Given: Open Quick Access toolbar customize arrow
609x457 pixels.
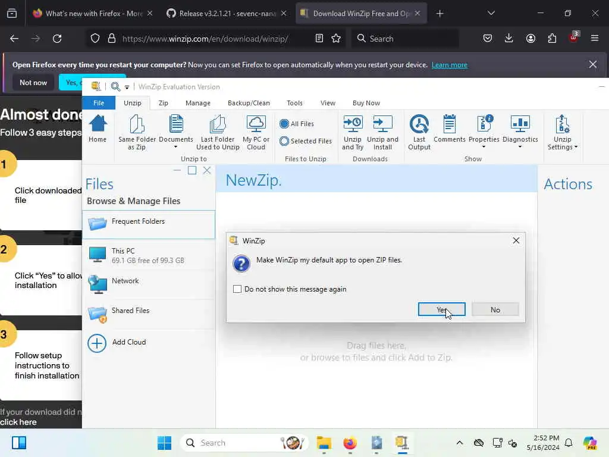Looking at the screenshot, I should coord(127,87).
